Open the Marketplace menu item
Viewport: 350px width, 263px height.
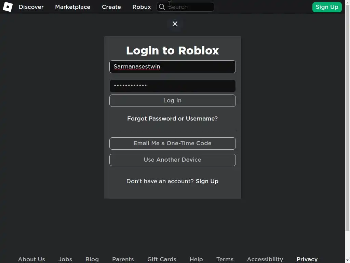click(73, 7)
